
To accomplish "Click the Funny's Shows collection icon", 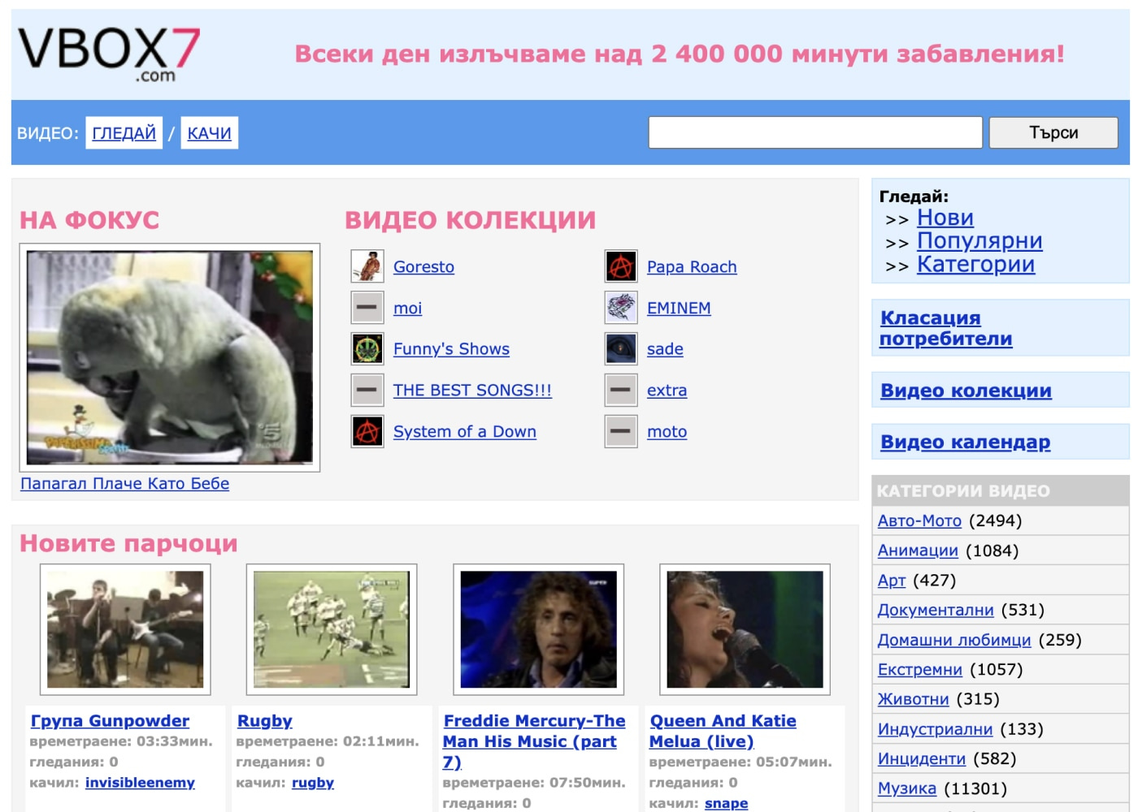I will tap(367, 349).
